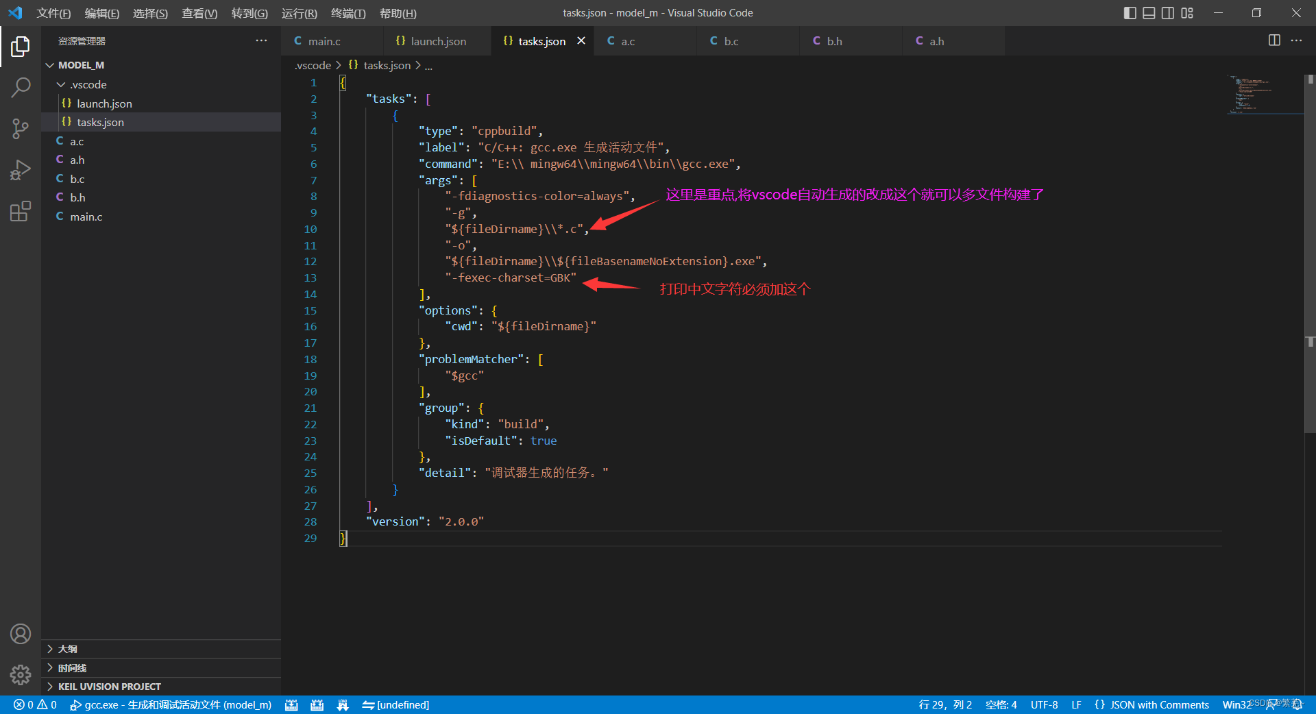Open the Source Control view

21,128
